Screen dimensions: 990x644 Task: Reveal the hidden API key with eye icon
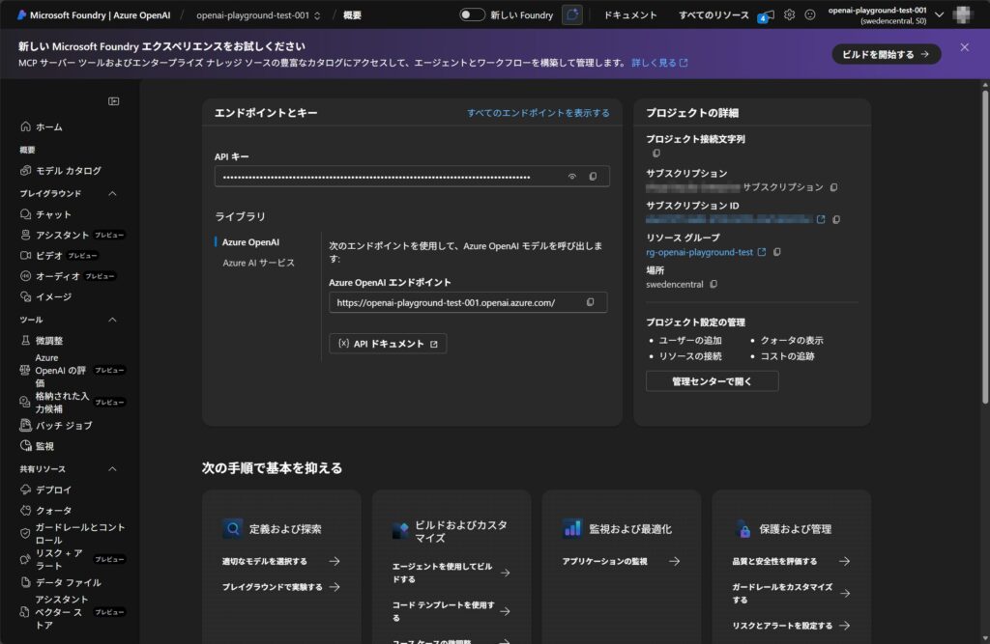tap(571, 177)
